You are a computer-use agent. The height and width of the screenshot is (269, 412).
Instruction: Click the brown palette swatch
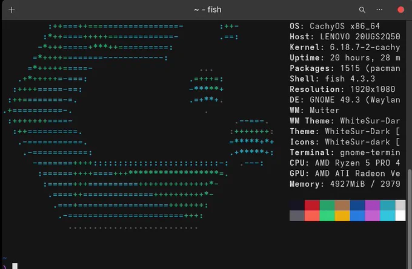pyautogui.click(x=342, y=206)
